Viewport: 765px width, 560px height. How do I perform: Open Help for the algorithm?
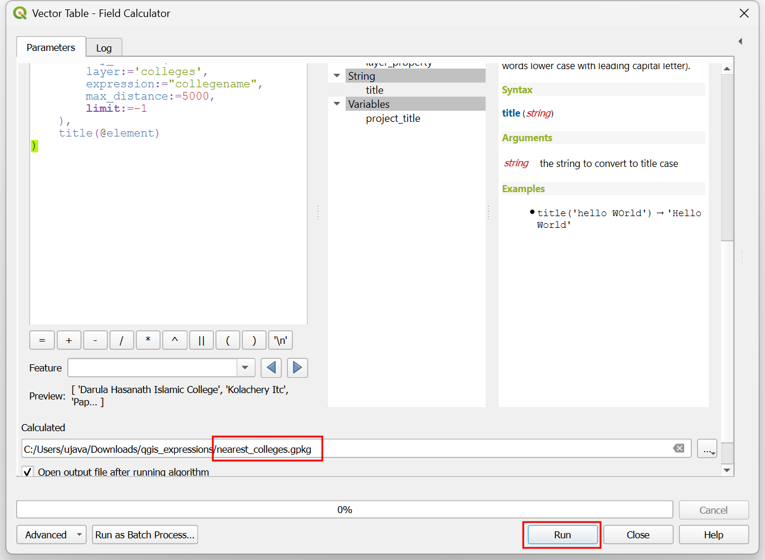713,535
